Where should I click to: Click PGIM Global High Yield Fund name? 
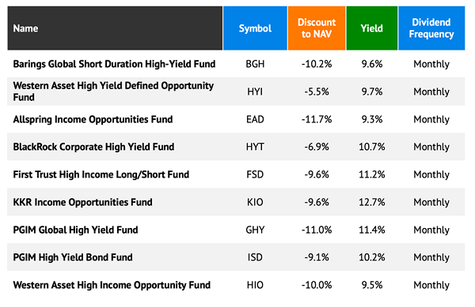(x=75, y=230)
